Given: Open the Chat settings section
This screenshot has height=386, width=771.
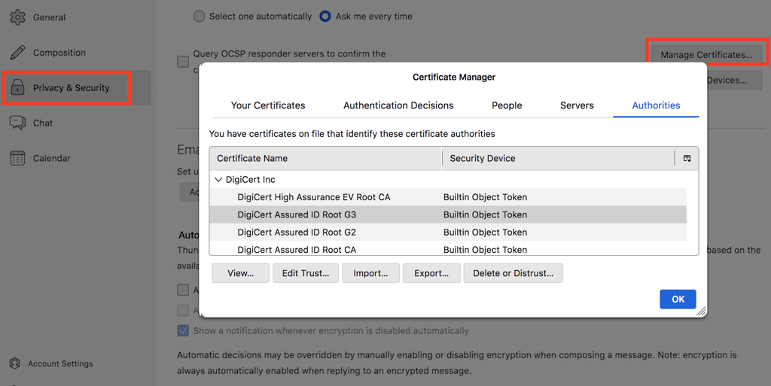Looking at the screenshot, I should pos(43,123).
